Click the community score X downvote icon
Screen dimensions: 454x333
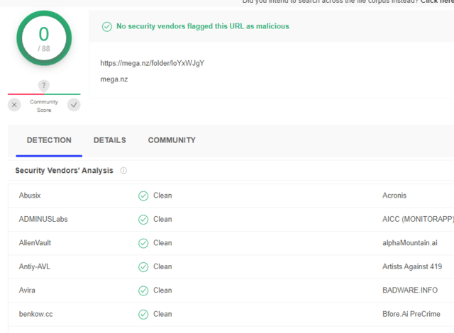[15, 105]
